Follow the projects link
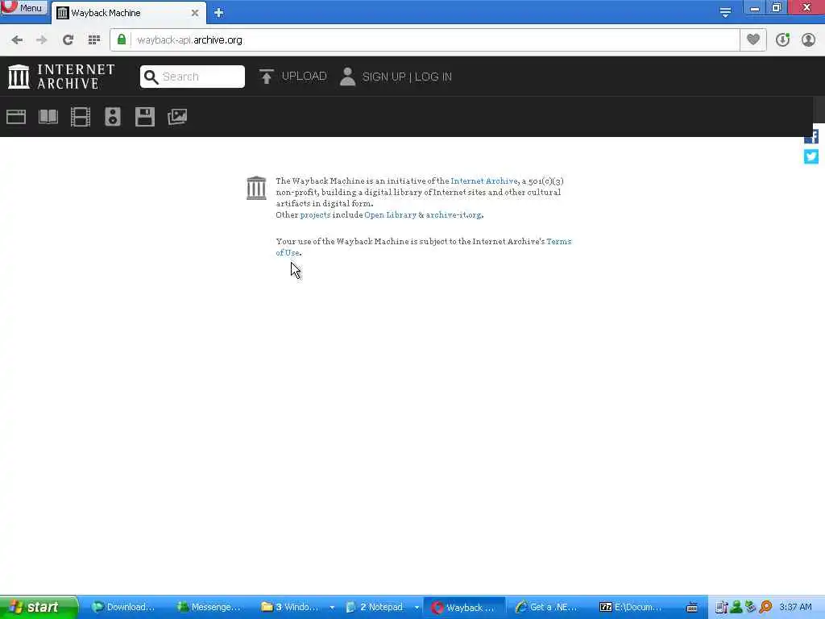 pos(315,214)
